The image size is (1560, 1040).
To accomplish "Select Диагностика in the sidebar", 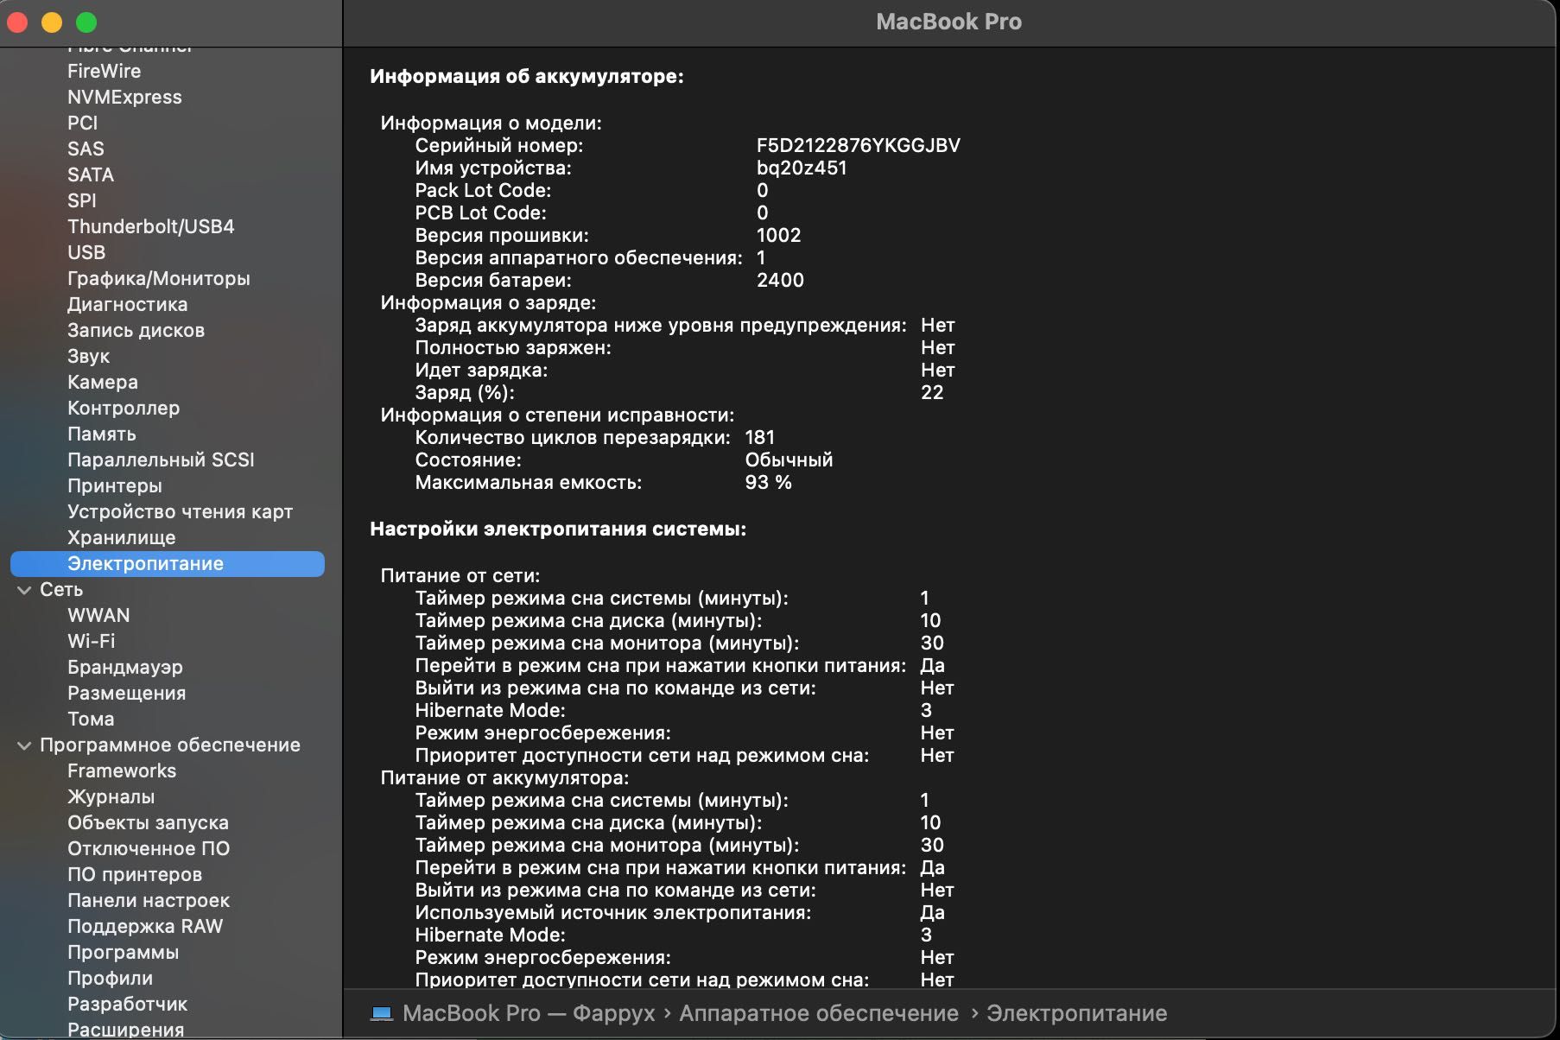I will point(127,304).
